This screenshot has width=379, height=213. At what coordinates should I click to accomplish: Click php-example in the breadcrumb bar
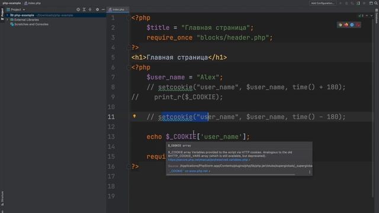pyautogui.click(x=11, y=3)
